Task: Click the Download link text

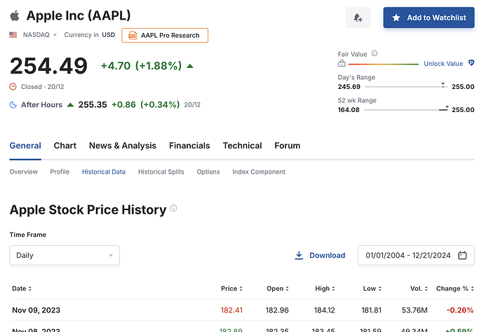Action: coord(327,255)
